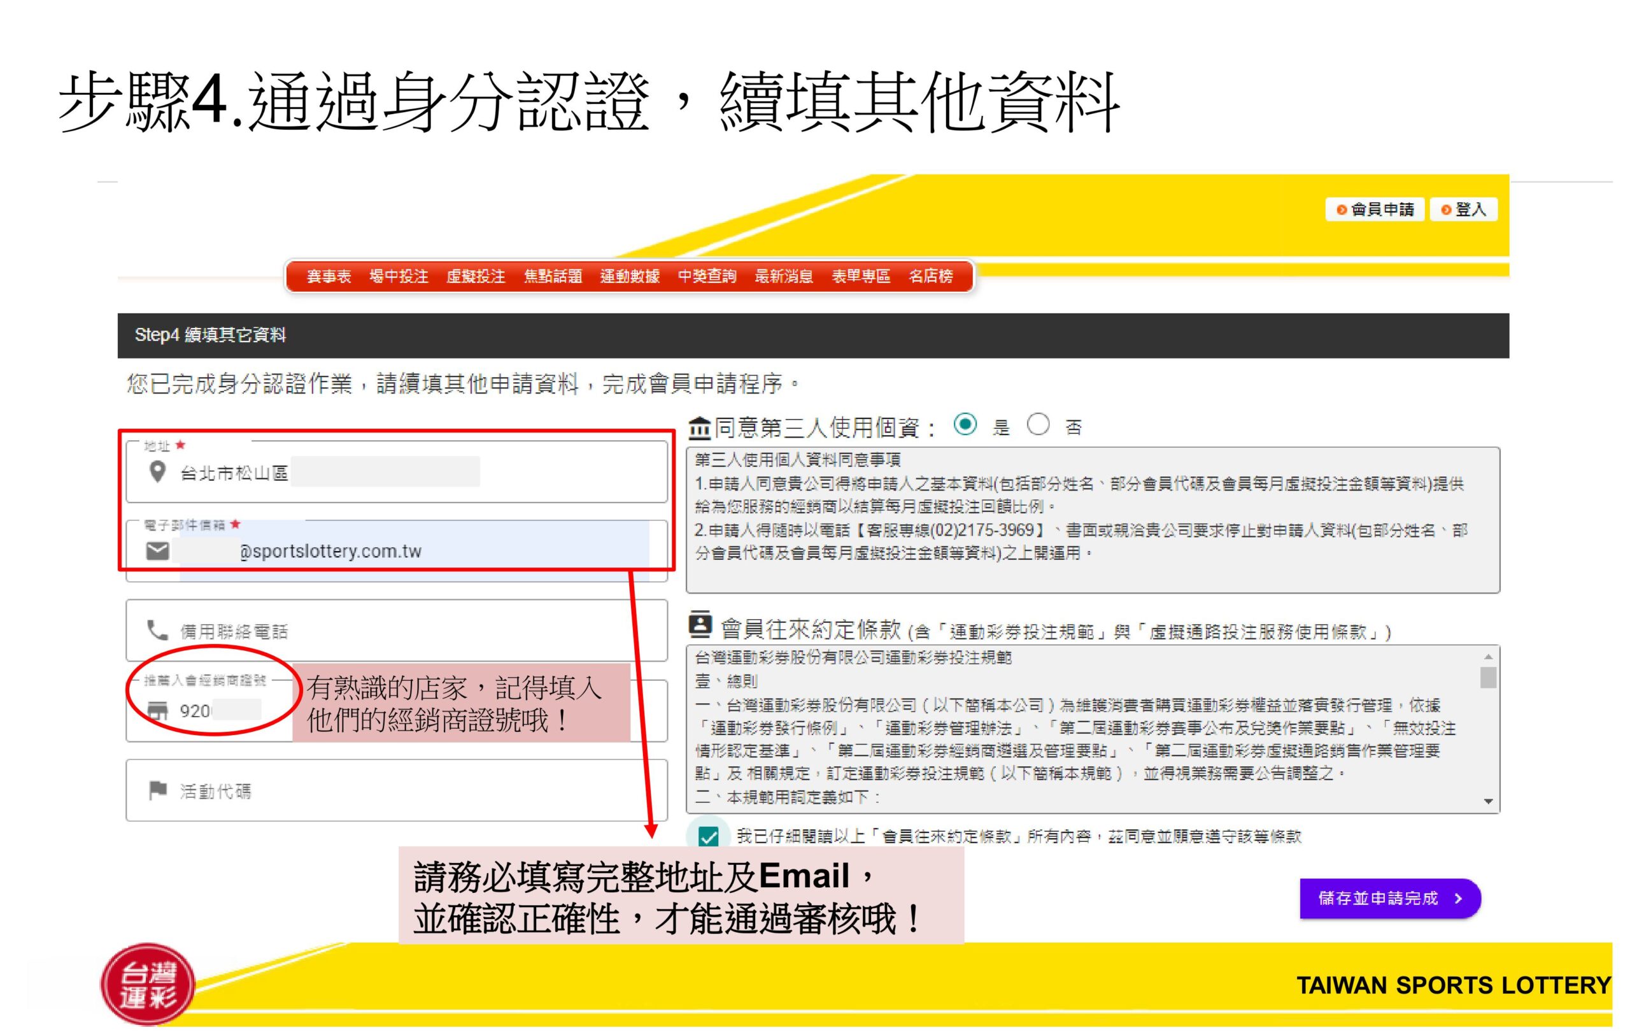Click the envelope icon in email field
The width and height of the screenshot is (1630, 1035).
[x=158, y=551]
